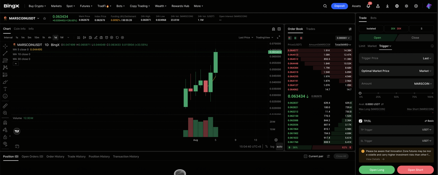Click the Open Short button
The width and height of the screenshot is (438, 175).
415,170
